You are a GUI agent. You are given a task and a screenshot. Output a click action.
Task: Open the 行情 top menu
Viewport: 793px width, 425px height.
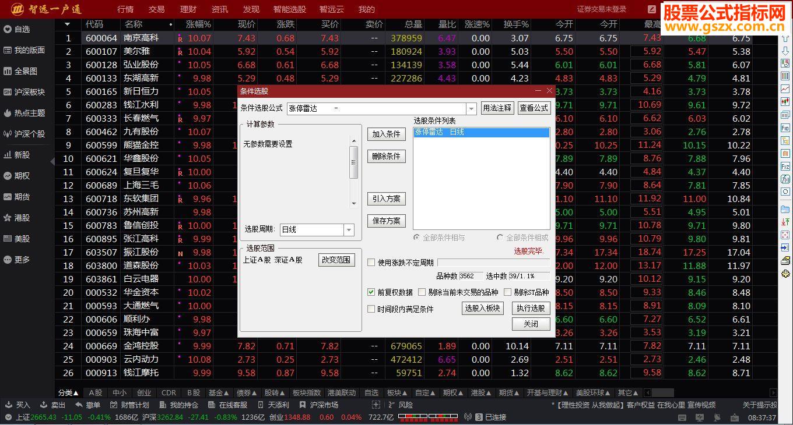(x=125, y=9)
